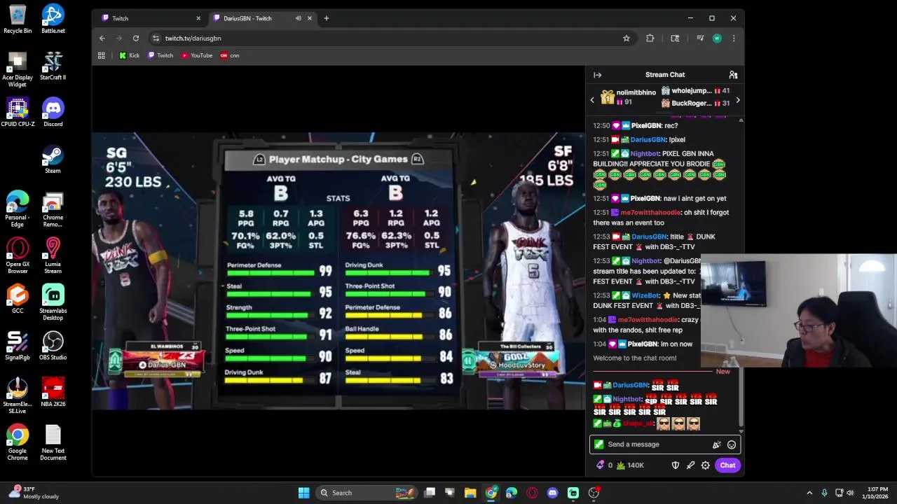This screenshot has width=897, height=504.
Task: Show next gift leaderboard entries
Action: 737,100
